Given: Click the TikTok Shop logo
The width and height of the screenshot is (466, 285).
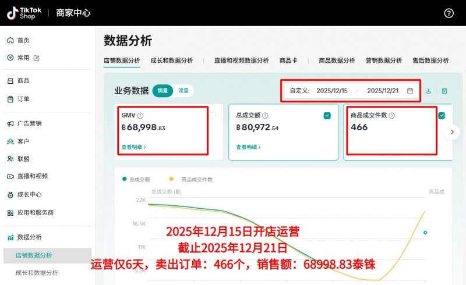Looking at the screenshot, I should 22,13.
